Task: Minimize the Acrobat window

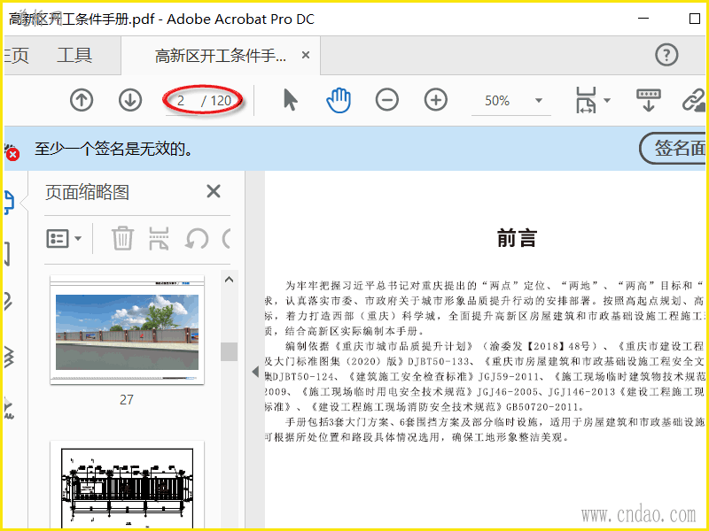Action: click(643, 19)
